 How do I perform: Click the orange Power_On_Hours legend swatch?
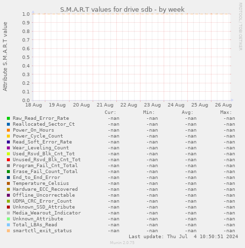coord(8,130)
